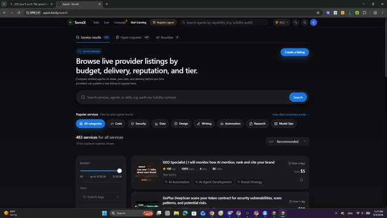Viewport: 387px width, 218px height.
Task: Filter services by Automation category
Action: click(230, 124)
